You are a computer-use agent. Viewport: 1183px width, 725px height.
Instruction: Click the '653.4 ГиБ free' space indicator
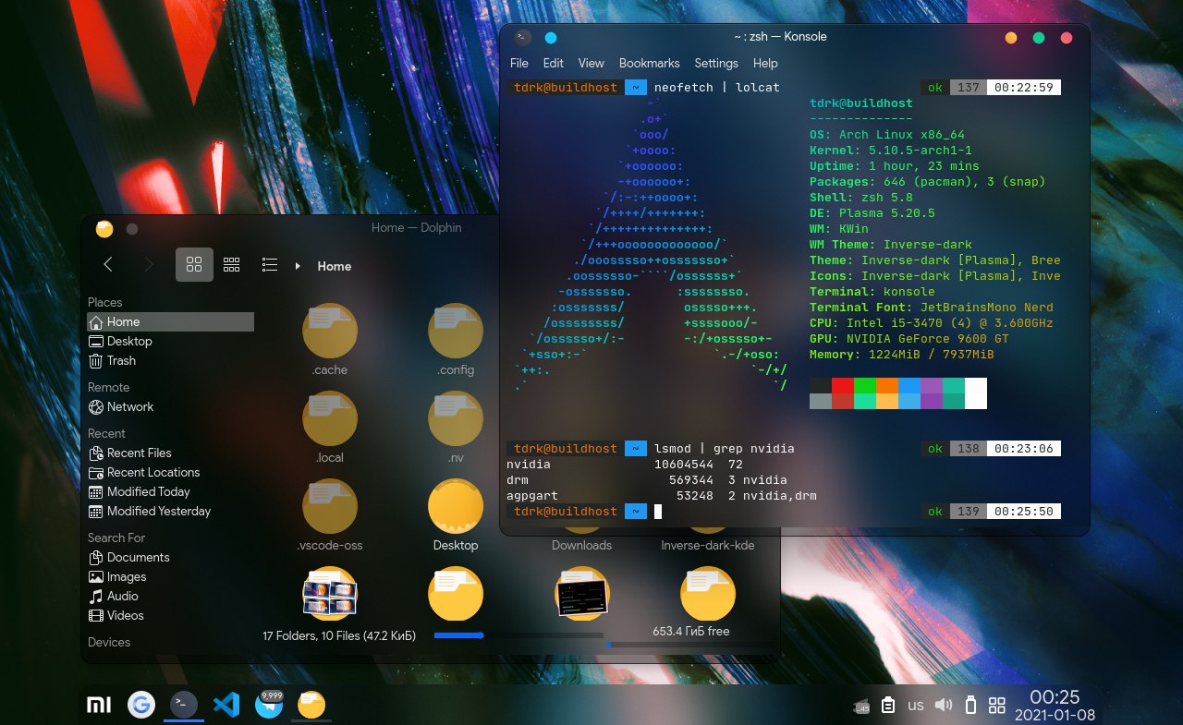[691, 632]
